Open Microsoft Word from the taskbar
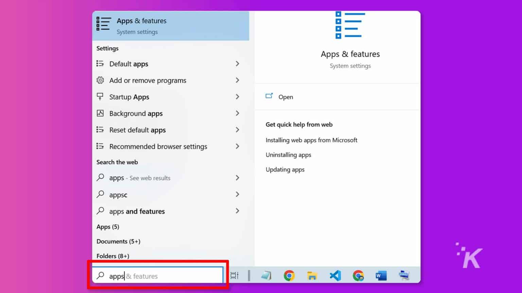 pyautogui.click(x=381, y=275)
